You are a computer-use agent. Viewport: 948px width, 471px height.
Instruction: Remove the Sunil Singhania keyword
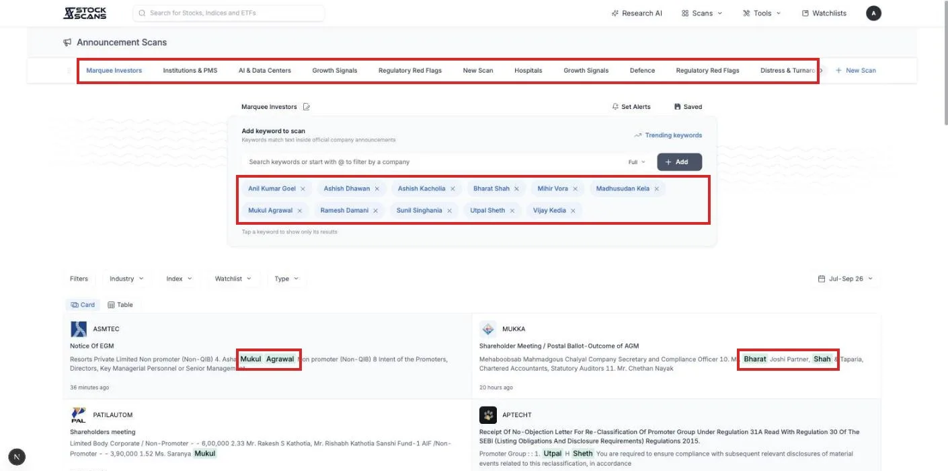coord(449,211)
